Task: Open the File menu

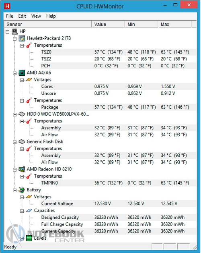Action: 10,16
